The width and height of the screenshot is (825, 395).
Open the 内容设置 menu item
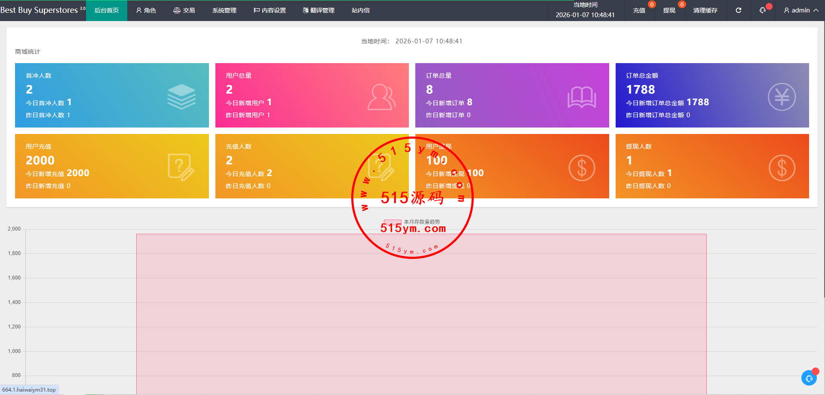(x=270, y=10)
